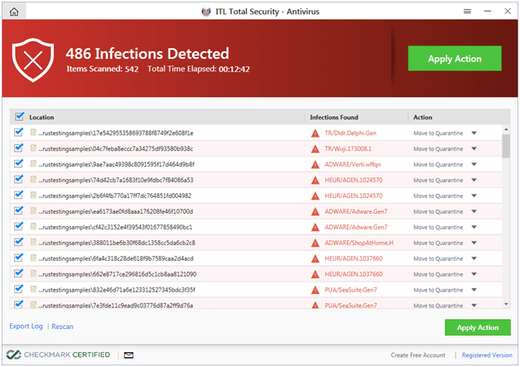520x367 pixels.
Task: Click Apply Action in the red banner
Action: (455, 58)
